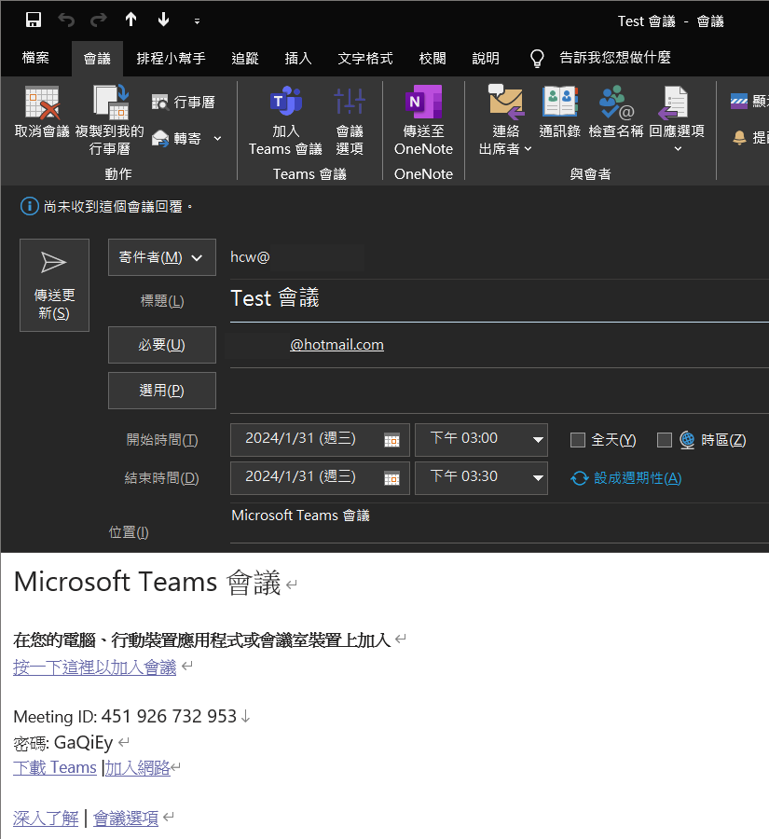Click 按一下這裡以加入會議 link

click(95, 667)
